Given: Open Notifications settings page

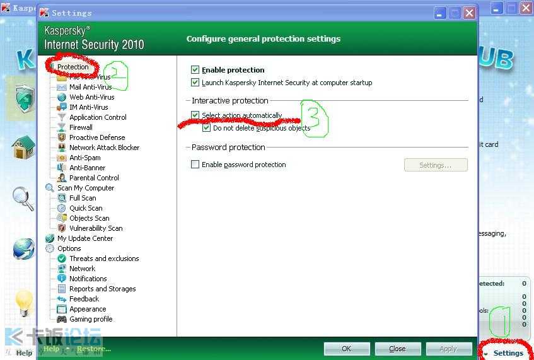Looking at the screenshot, I should tap(88, 279).
